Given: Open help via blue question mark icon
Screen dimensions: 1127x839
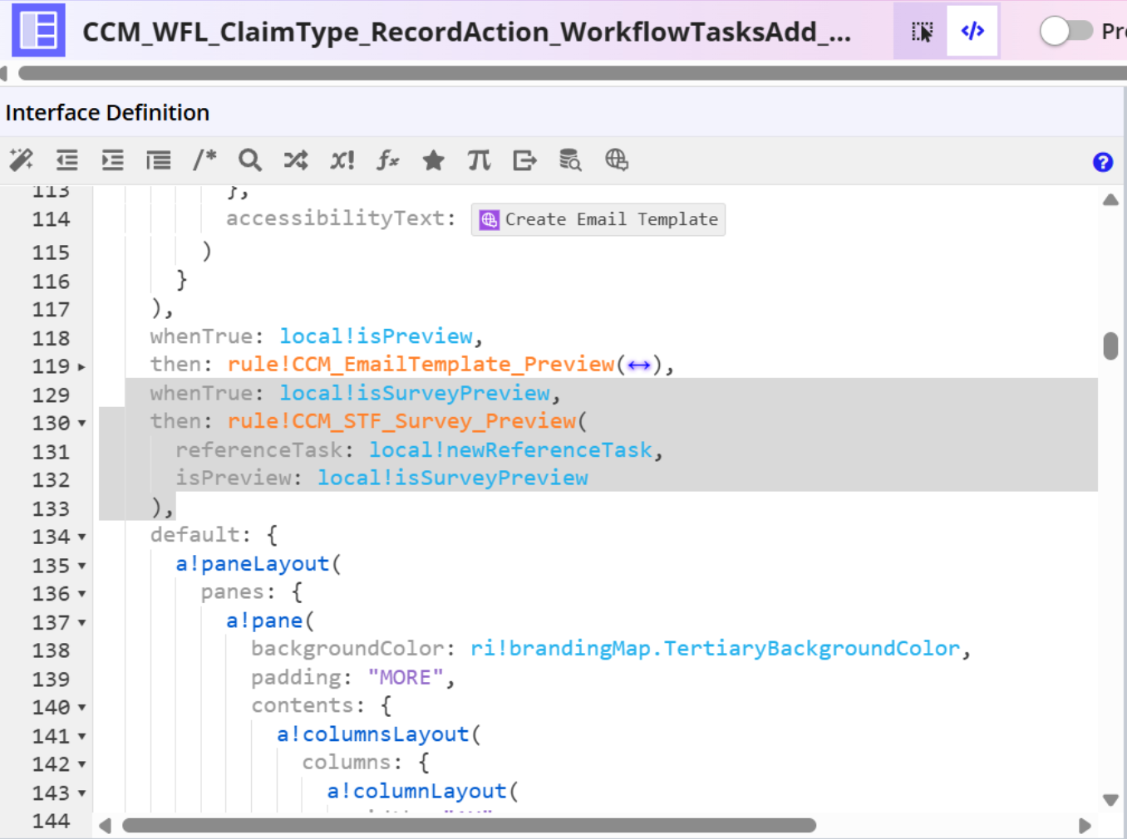Looking at the screenshot, I should pos(1103,162).
